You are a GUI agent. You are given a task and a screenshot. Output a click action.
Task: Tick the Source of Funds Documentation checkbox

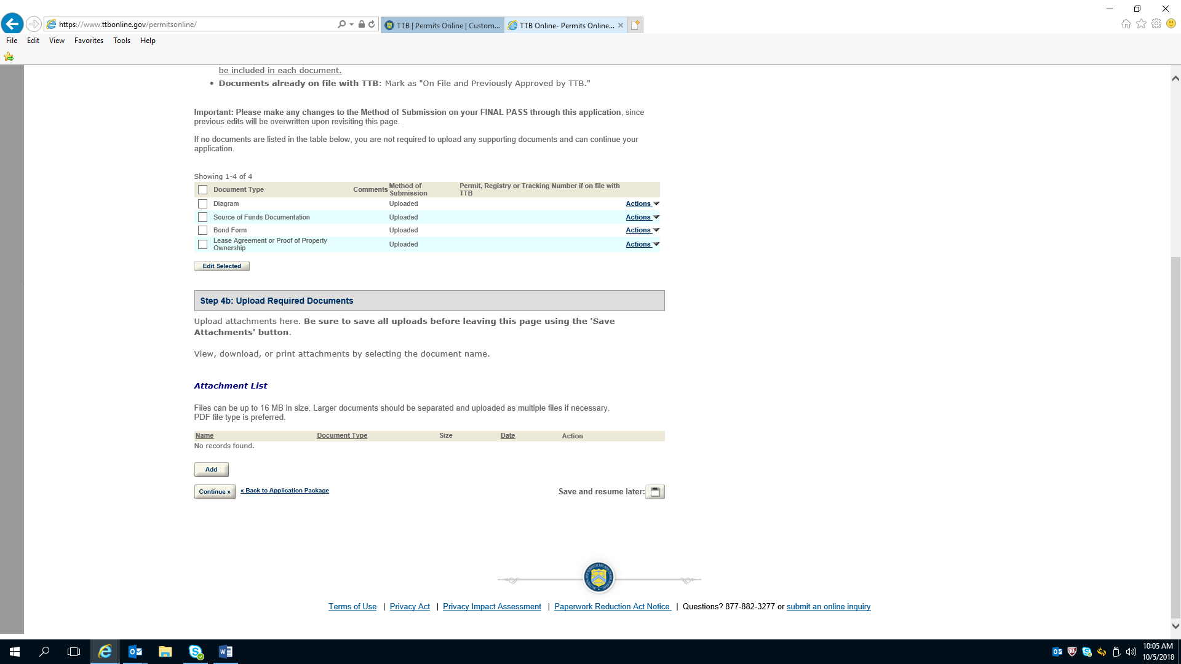click(x=202, y=218)
